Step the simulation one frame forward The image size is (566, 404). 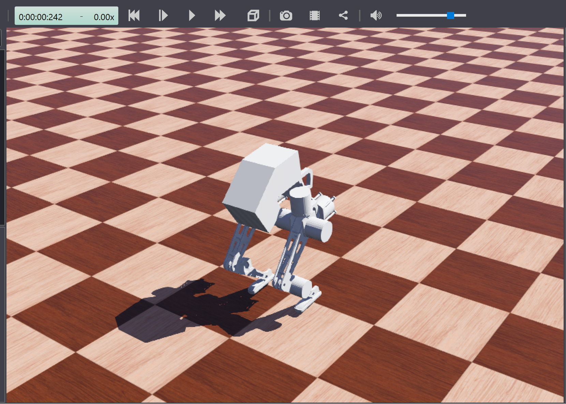tap(163, 16)
